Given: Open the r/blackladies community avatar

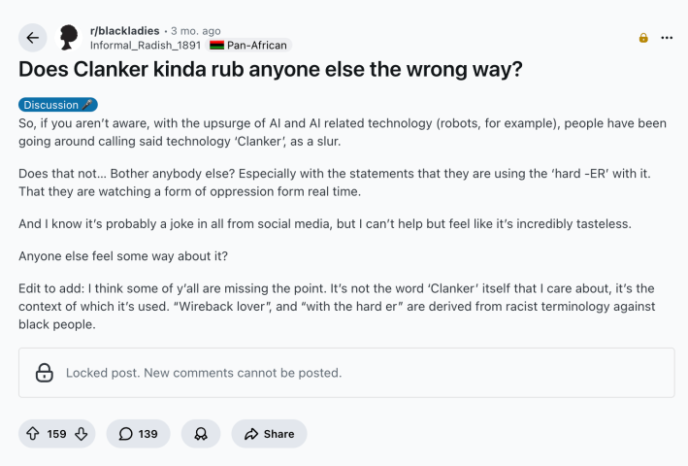Looking at the screenshot, I should 69,38.
